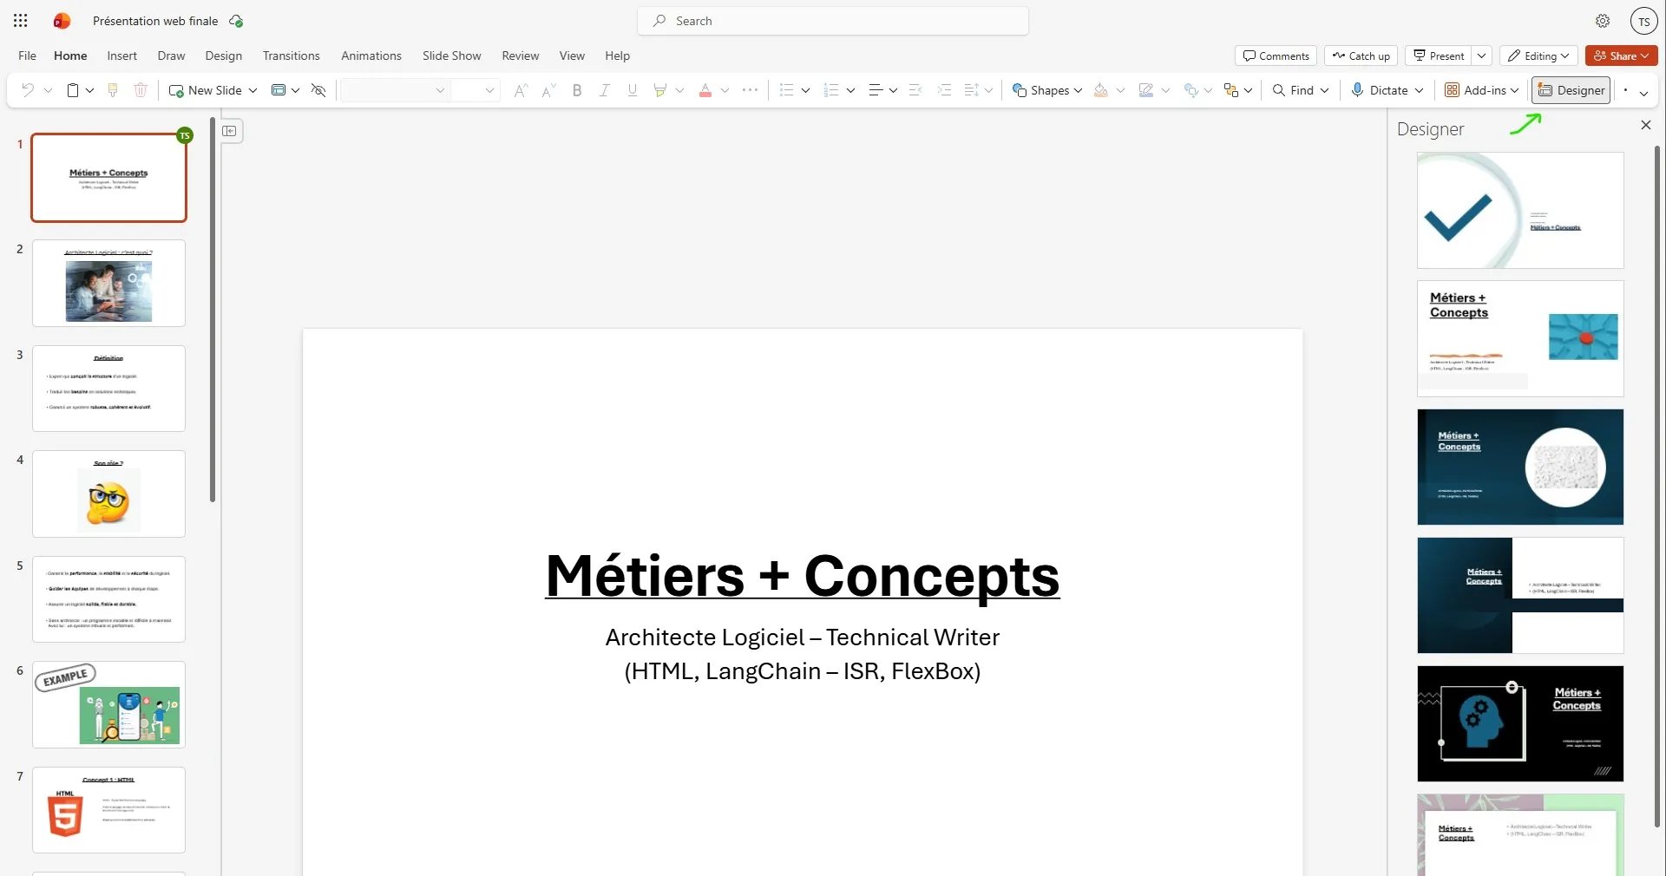Viewport: 1666px width, 876px height.
Task: Toggle Italic formatting
Action: coord(605,90)
